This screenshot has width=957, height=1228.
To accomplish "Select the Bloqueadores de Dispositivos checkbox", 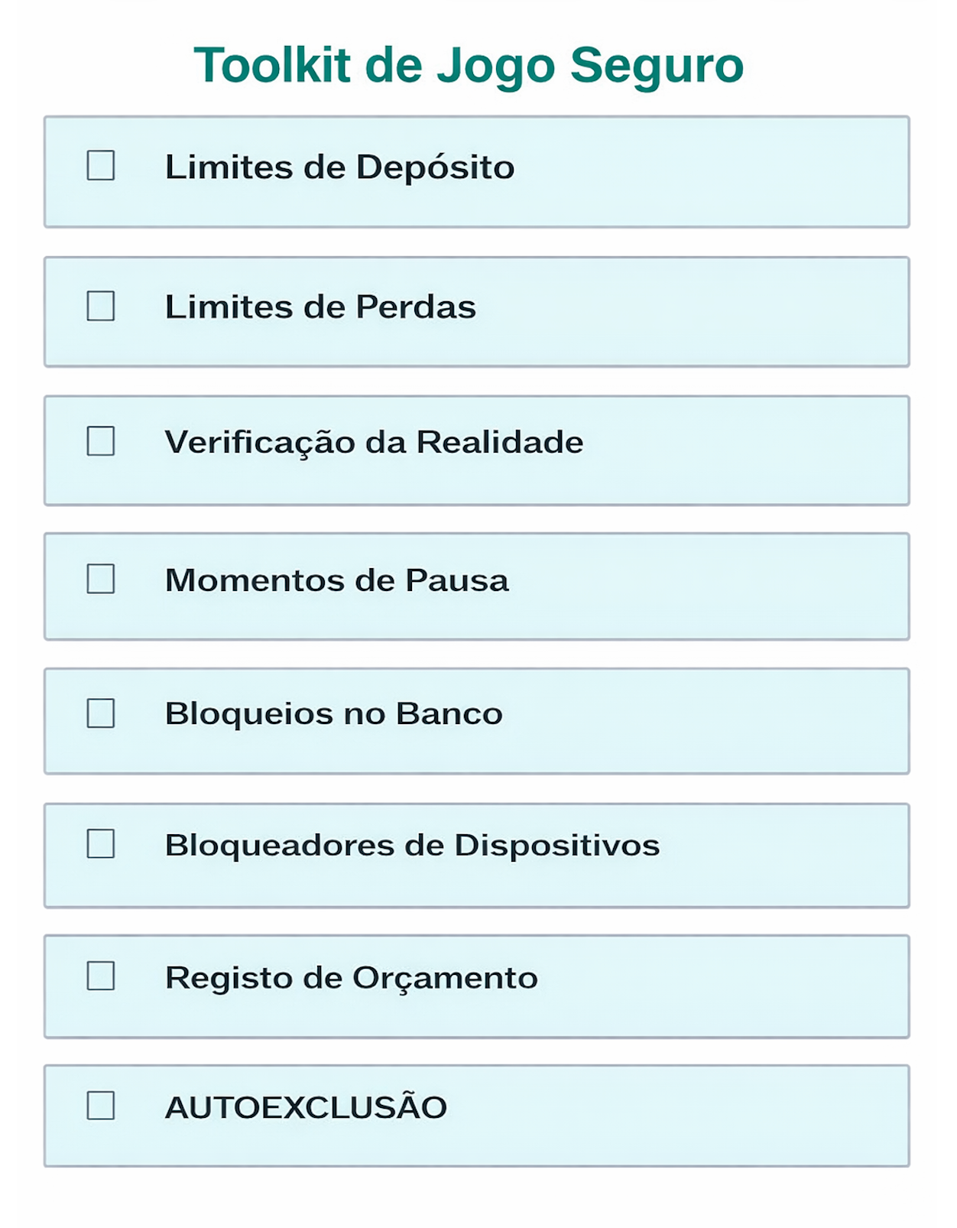I will coord(101,844).
